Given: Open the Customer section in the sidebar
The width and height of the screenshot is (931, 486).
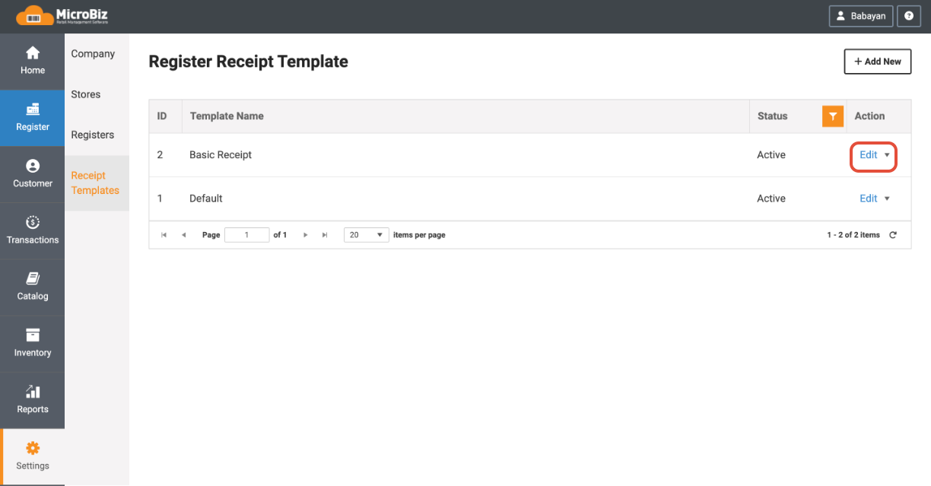Looking at the screenshot, I should [x=32, y=174].
